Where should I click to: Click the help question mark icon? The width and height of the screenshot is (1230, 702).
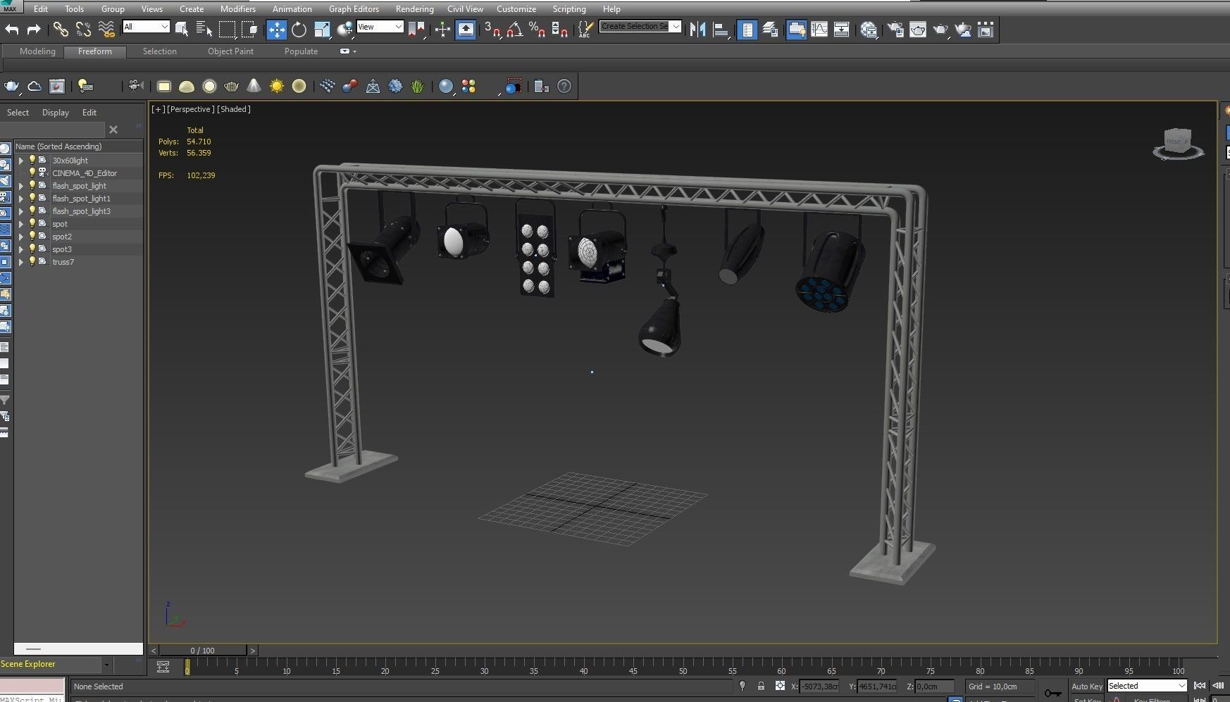[x=564, y=86]
